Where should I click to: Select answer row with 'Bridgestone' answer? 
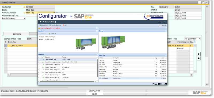click(68, 67)
